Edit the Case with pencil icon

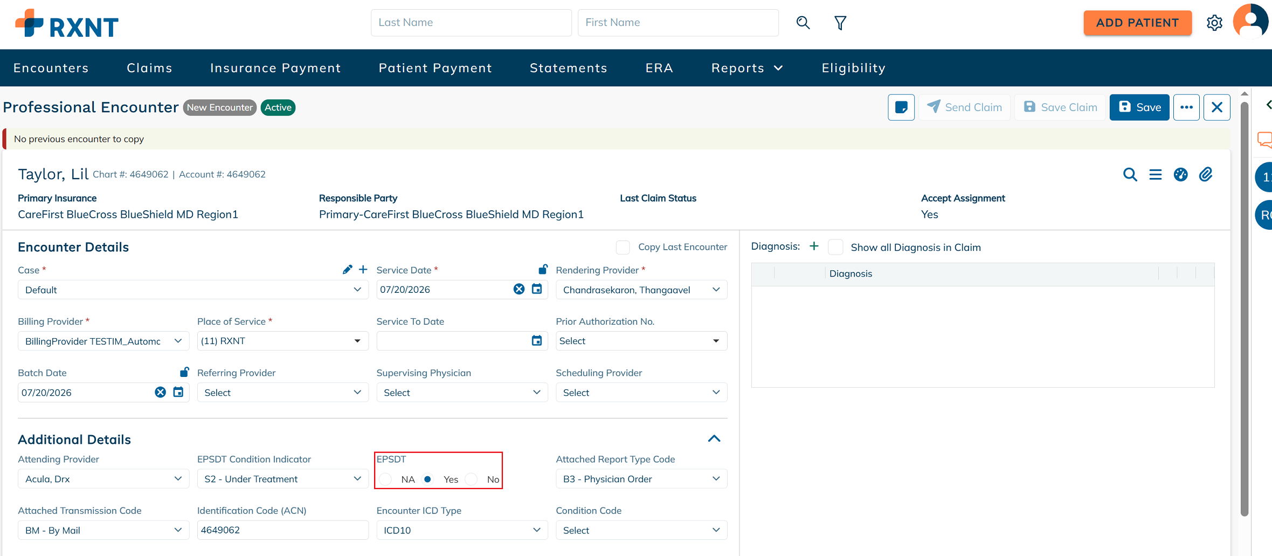click(x=347, y=270)
